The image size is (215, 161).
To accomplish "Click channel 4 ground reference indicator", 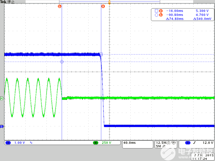I will 2,98.
